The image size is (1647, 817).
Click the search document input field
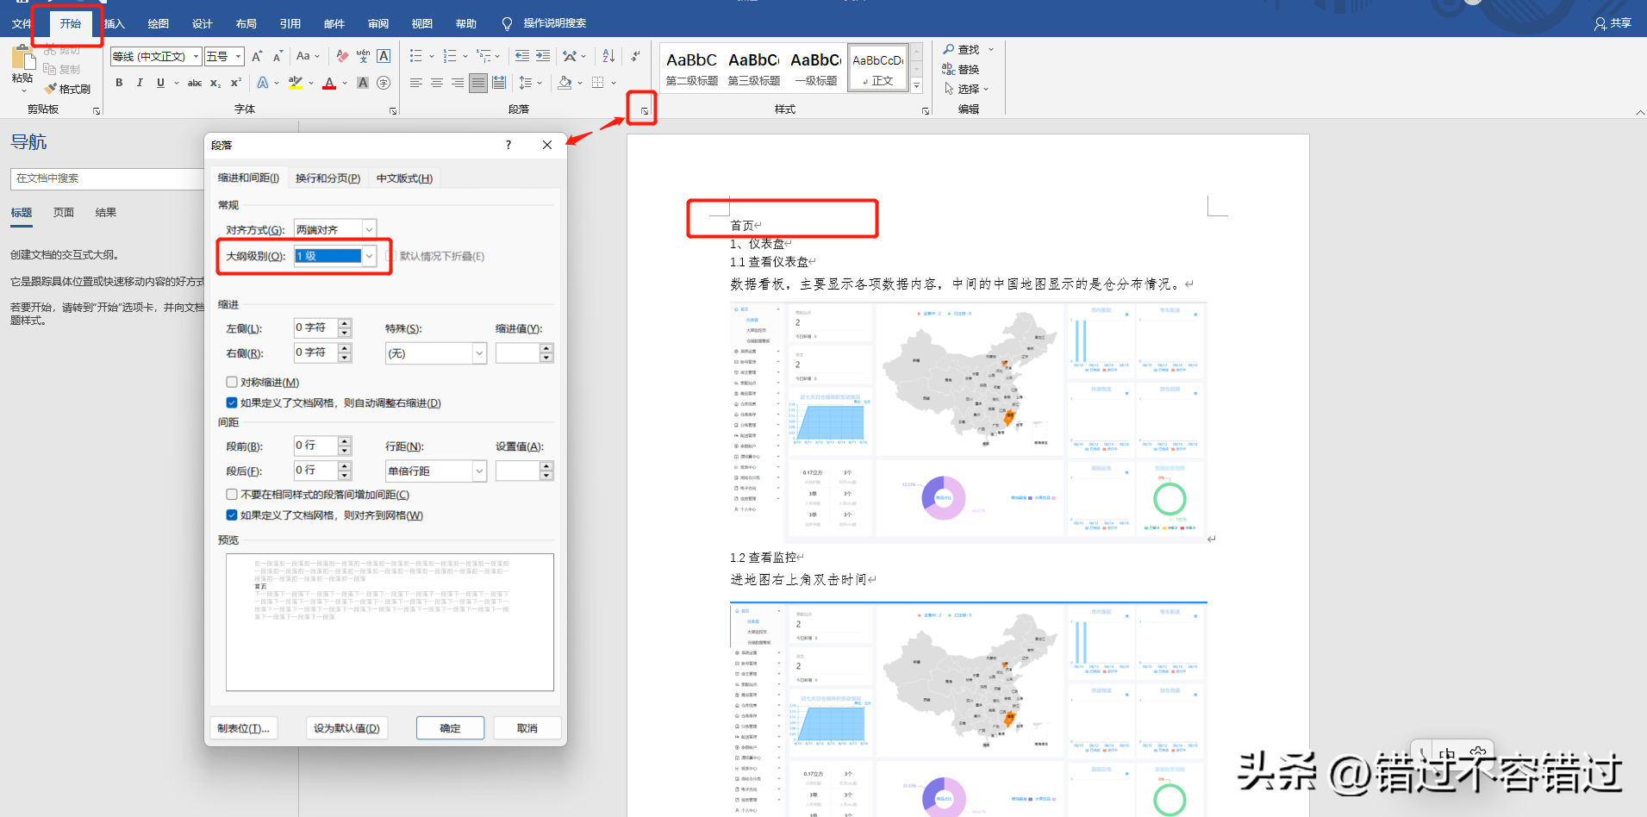tap(108, 178)
